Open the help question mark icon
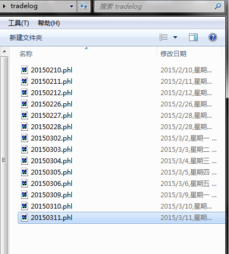Image resolution: width=229 pixels, height=254 pixels. [x=213, y=37]
